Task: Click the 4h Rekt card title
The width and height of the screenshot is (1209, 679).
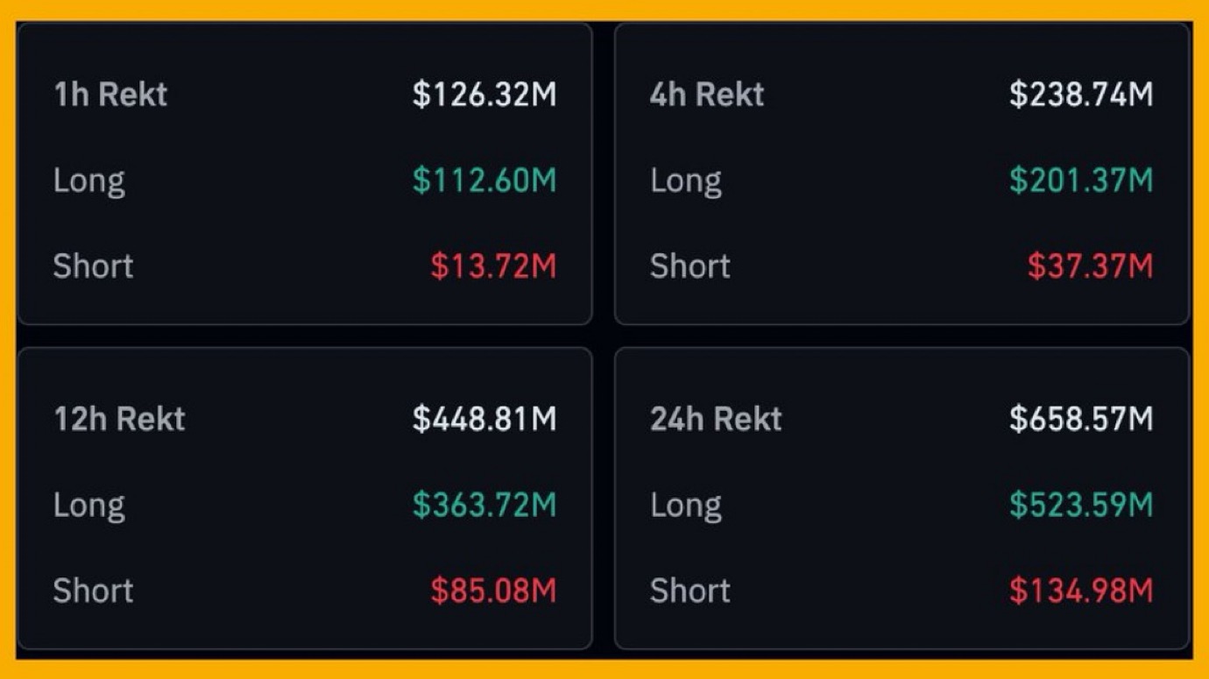Action: [x=707, y=95]
